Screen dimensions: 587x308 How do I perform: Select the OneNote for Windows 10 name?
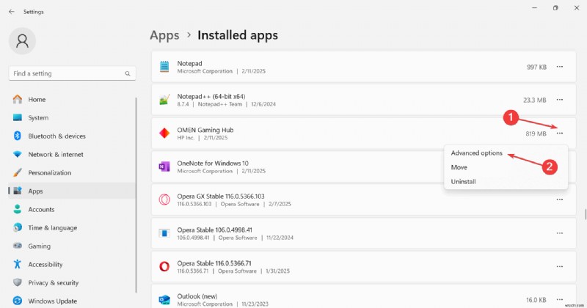(x=213, y=164)
